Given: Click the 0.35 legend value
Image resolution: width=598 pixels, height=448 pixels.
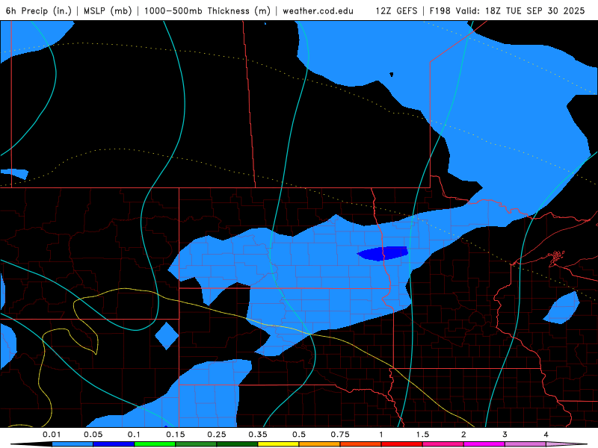Looking at the screenshot, I should (258, 435).
